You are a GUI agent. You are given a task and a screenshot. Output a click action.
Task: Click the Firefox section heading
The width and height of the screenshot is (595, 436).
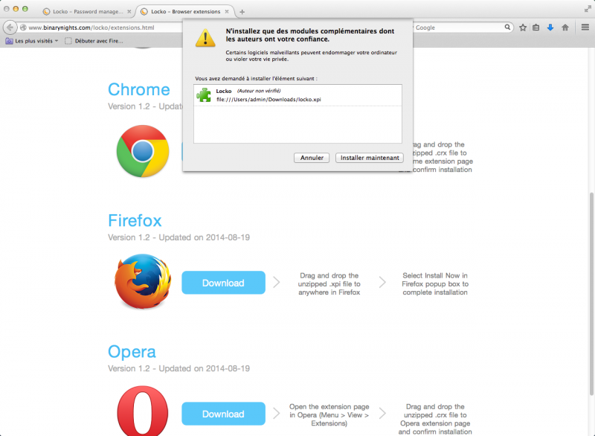[135, 220]
